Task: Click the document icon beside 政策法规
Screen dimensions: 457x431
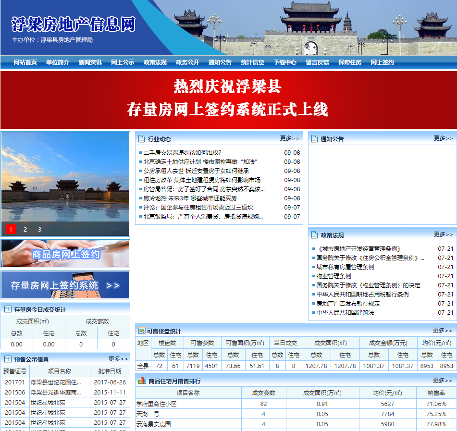Action: (315, 235)
